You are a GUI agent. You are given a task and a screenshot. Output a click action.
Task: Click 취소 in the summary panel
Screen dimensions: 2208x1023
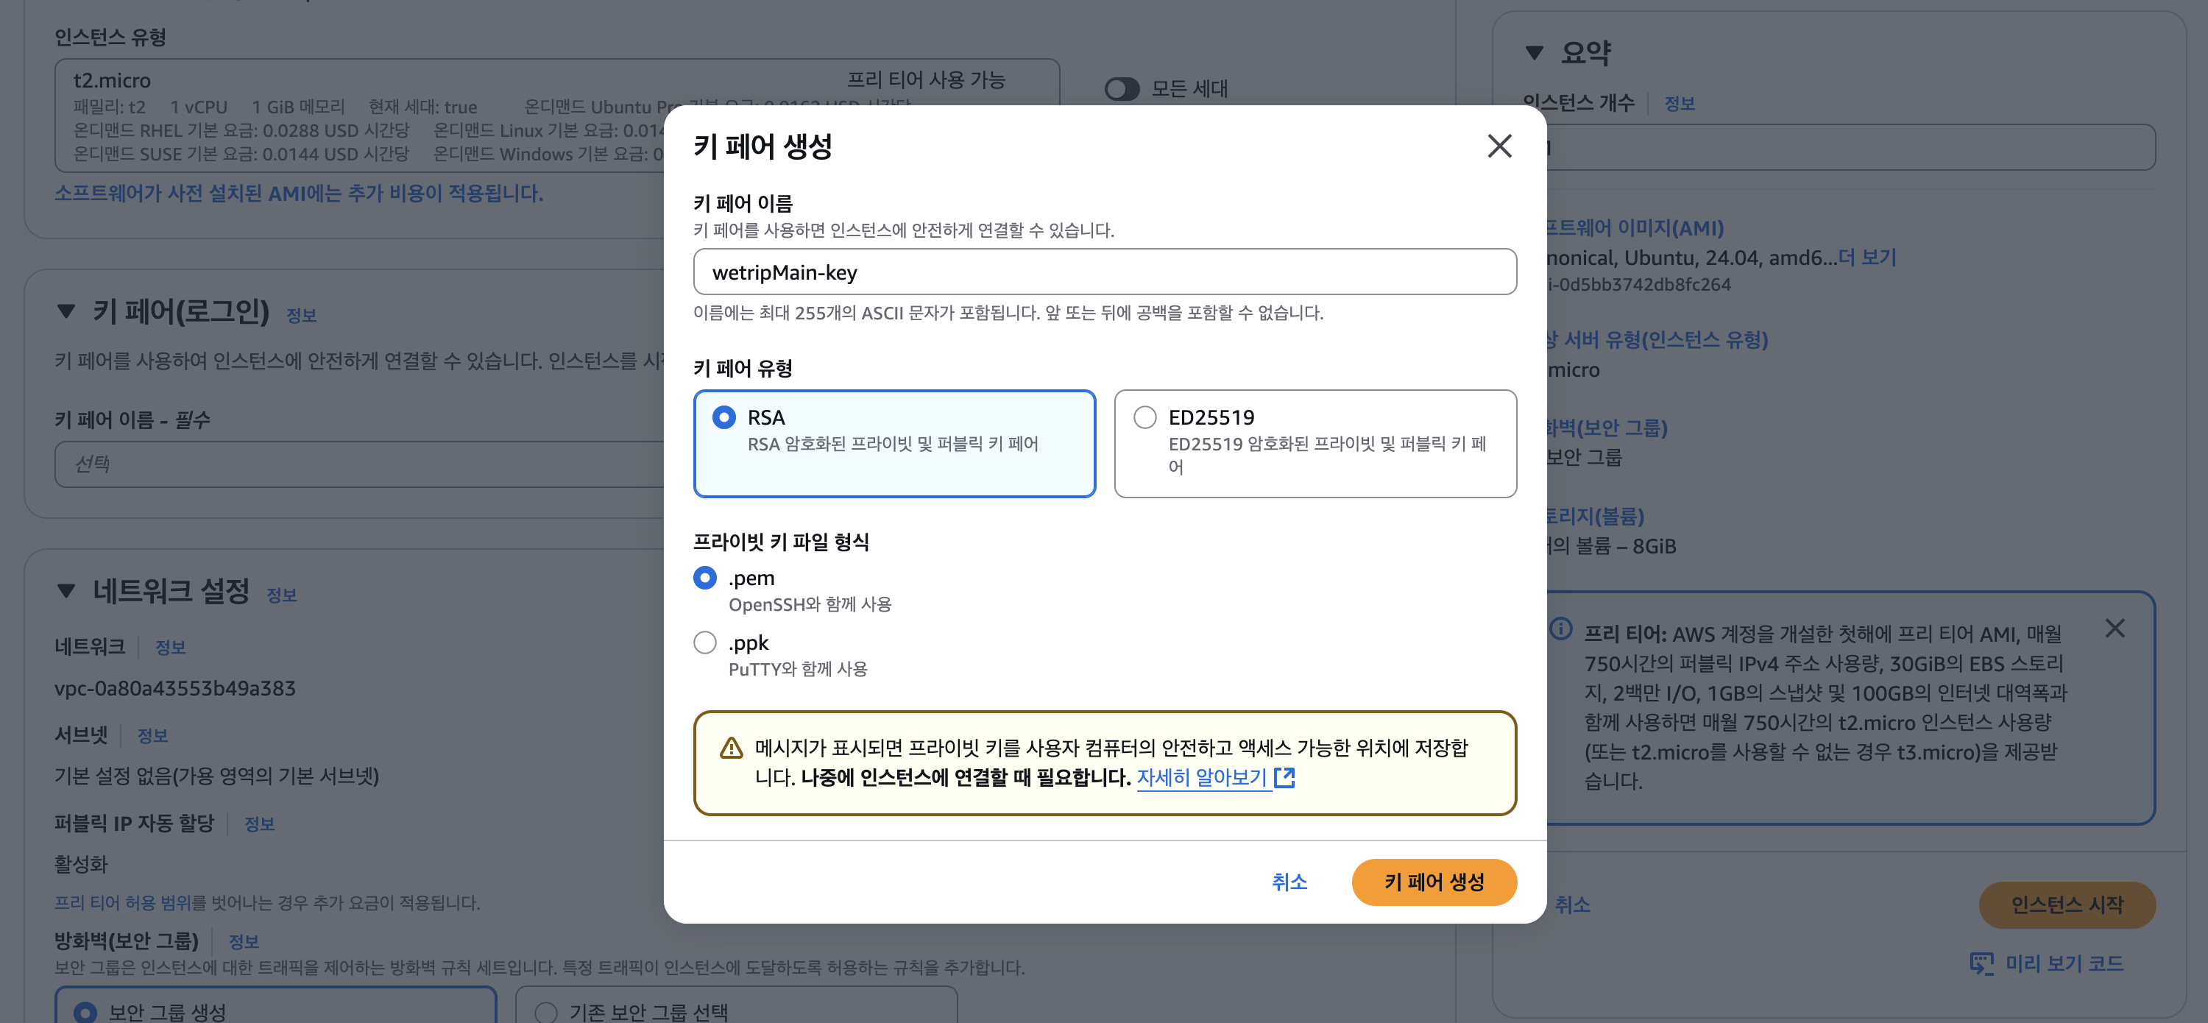point(1572,905)
